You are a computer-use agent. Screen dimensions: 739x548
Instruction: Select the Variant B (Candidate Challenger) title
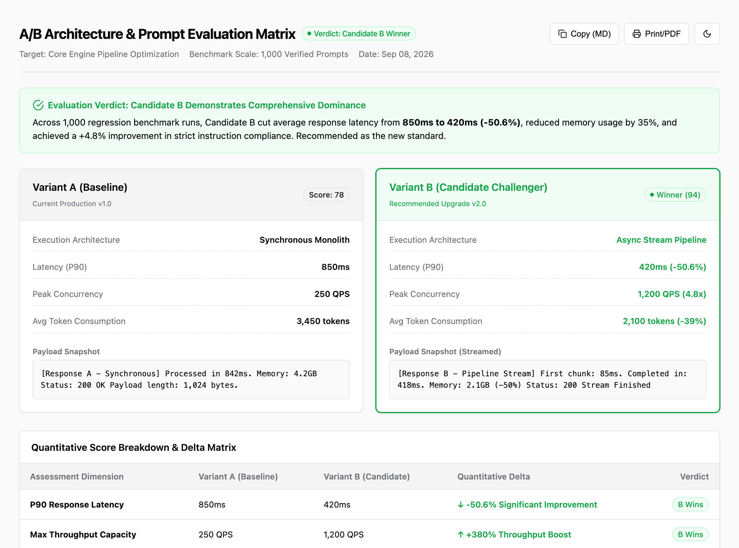468,187
